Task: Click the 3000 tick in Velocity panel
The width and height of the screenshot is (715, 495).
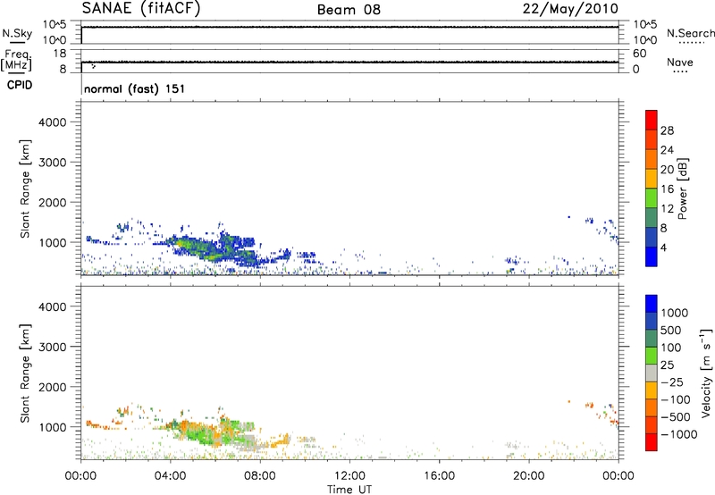Action: pos(52,347)
